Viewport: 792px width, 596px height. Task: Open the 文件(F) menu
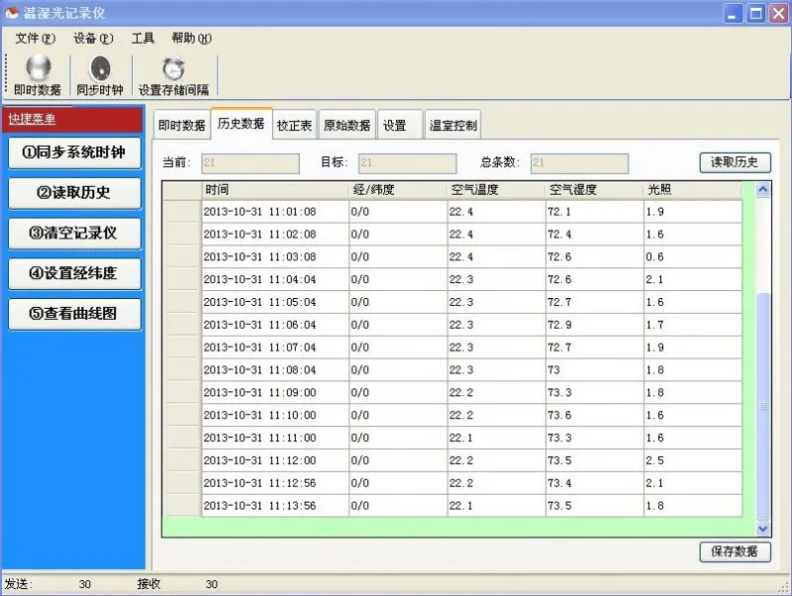pos(35,39)
